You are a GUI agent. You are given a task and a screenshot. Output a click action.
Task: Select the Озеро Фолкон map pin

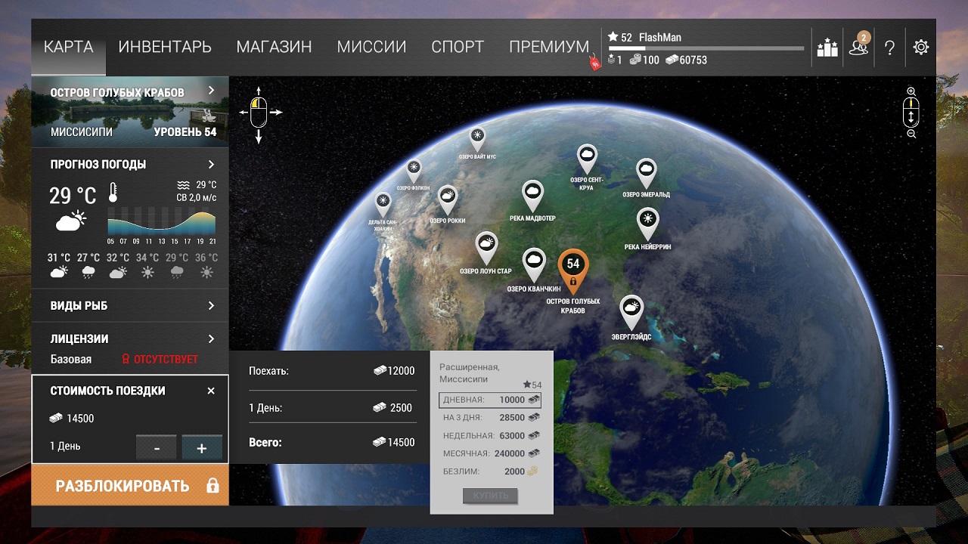coord(414,171)
